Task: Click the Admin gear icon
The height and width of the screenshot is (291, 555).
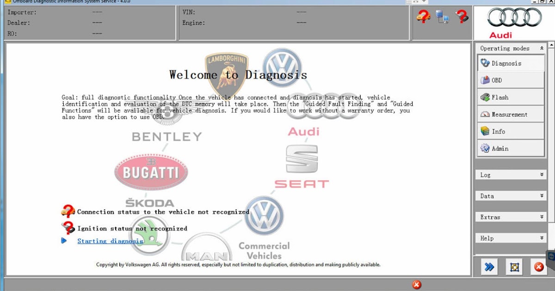Action: [485, 149]
